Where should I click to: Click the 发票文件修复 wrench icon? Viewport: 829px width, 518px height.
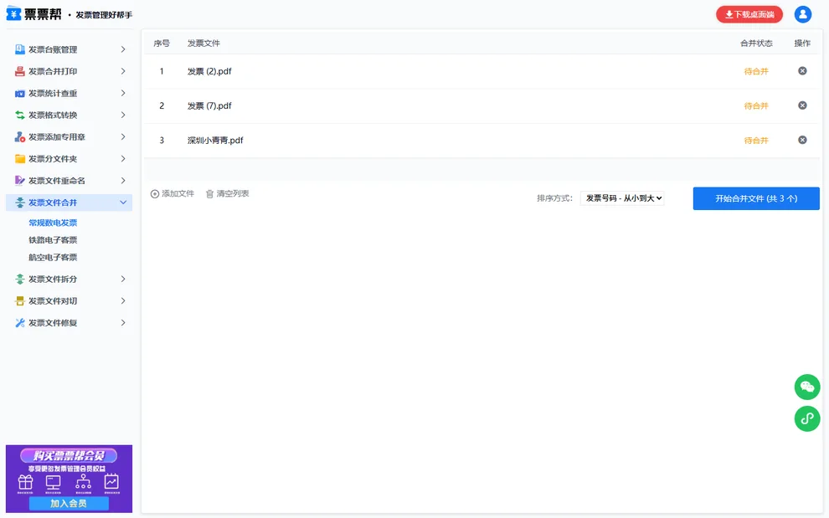[20, 323]
